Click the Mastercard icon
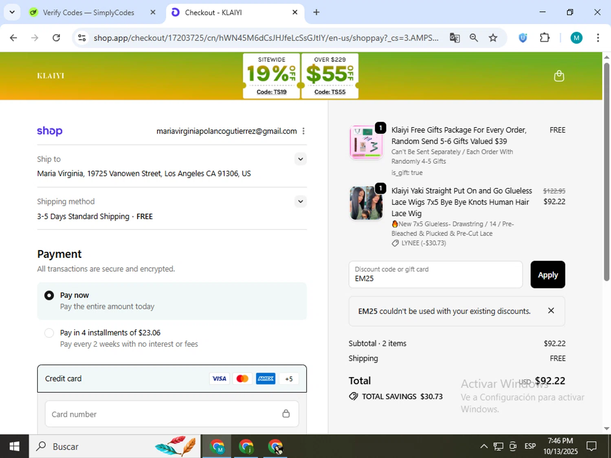The width and height of the screenshot is (611, 458). point(242,379)
